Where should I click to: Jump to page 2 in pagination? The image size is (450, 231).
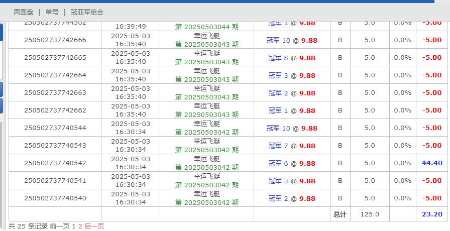[79, 226]
